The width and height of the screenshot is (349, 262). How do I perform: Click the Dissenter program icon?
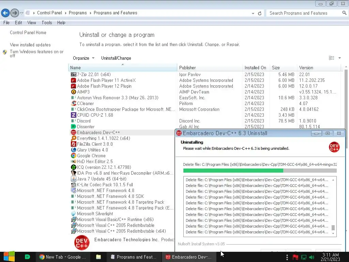pos(74,127)
